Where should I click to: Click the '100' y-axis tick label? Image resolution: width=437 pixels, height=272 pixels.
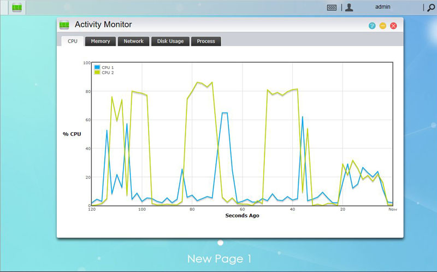click(87, 63)
